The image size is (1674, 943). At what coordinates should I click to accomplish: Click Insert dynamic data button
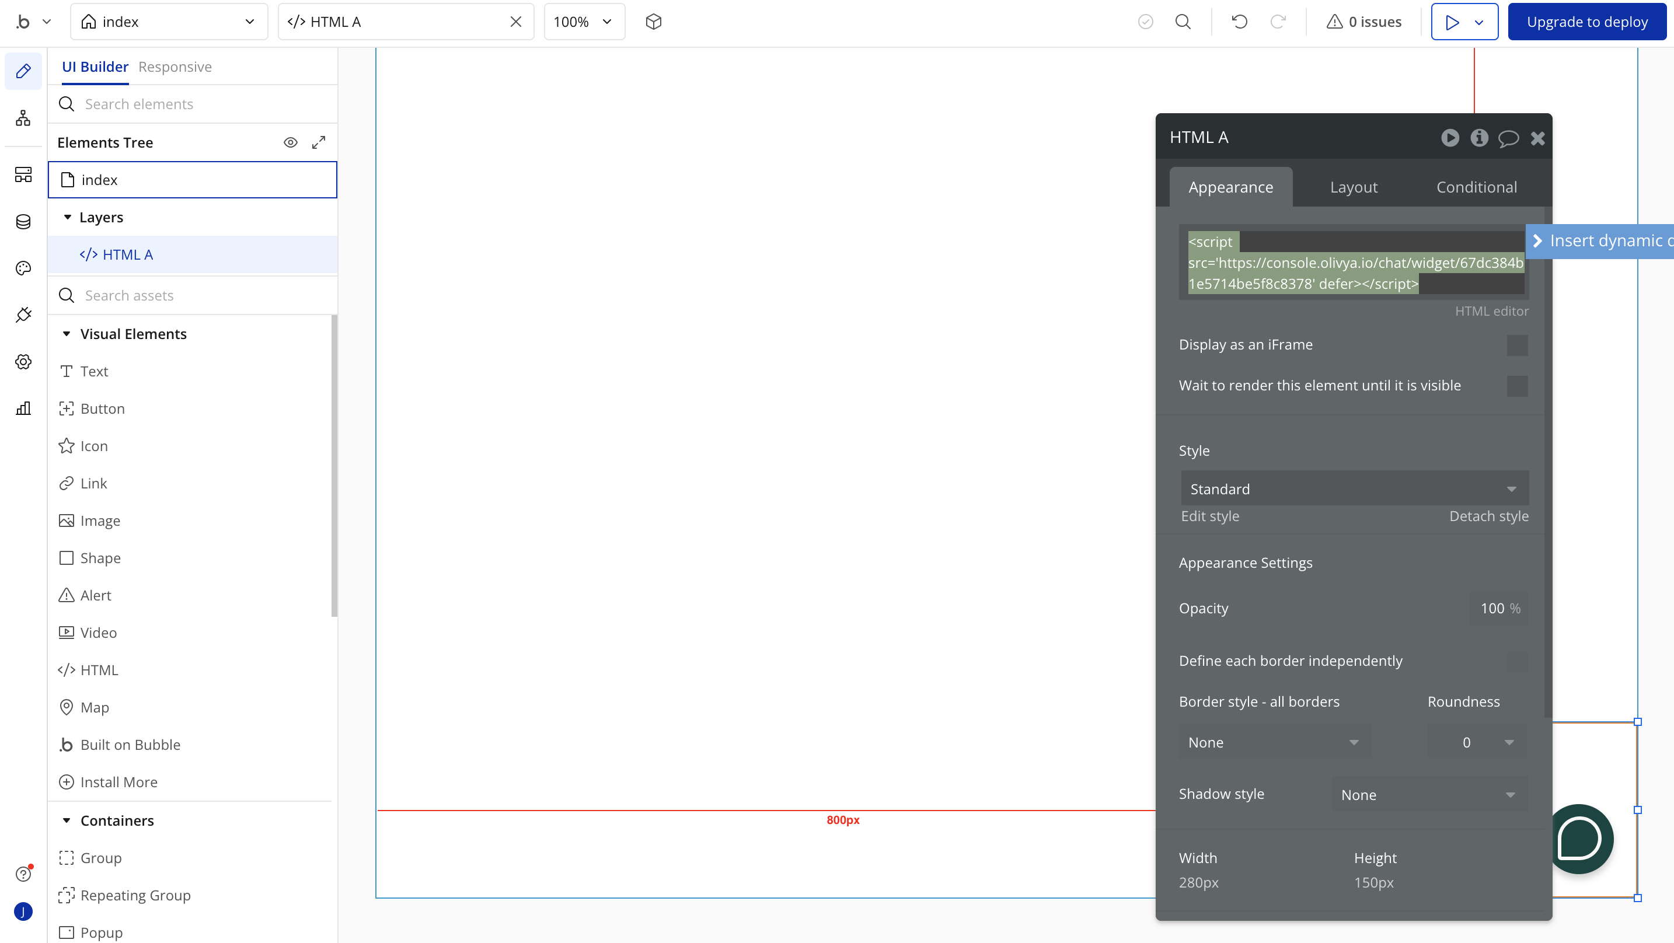1599,241
